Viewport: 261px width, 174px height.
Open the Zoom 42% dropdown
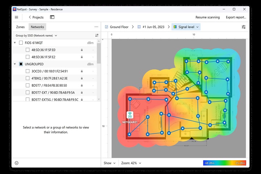pos(131,163)
